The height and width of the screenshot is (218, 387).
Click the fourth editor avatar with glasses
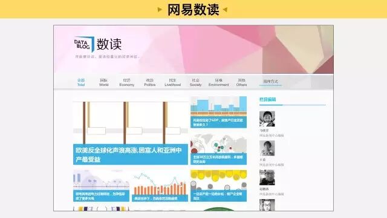coord(267,205)
